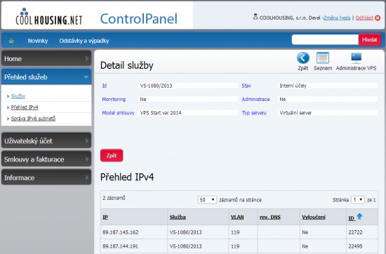Click the red logout X icon

tap(378, 18)
